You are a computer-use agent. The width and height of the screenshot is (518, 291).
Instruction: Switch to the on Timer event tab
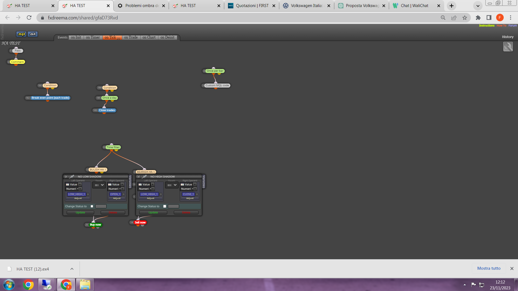click(93, 37)
